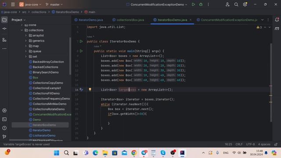Open the Project view mode dropdown
This screenshot has height=158, width=281.
pyautogui.click(x=18, y=20)
